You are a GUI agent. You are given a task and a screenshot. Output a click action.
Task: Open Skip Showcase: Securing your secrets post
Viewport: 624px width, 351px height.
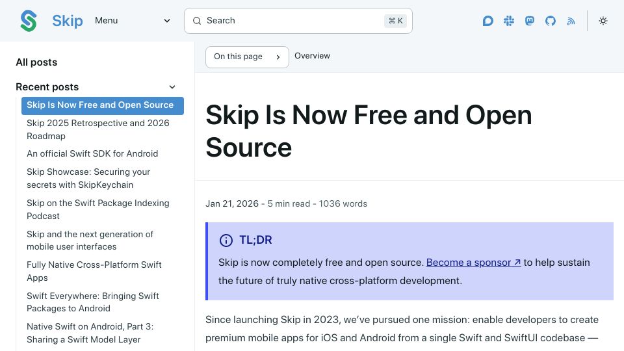point(88,178)
